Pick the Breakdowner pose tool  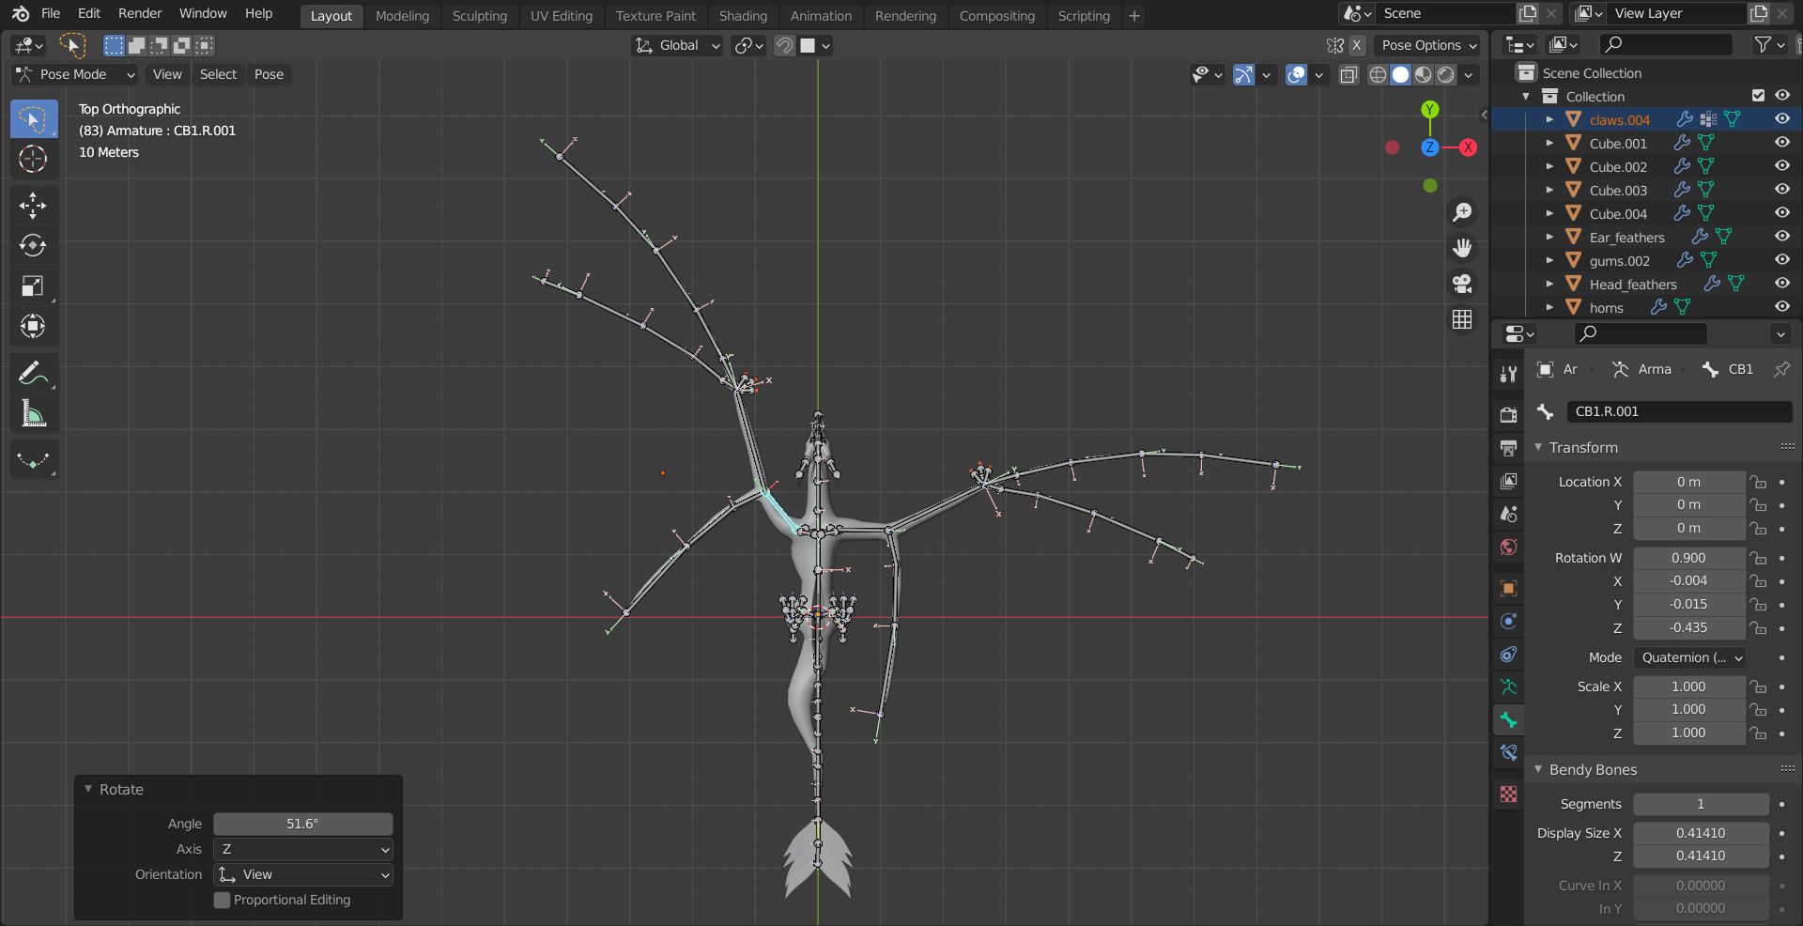point(33,460)
